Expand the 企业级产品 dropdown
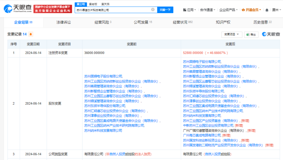The image size is (283, 160). click(228, 10)
